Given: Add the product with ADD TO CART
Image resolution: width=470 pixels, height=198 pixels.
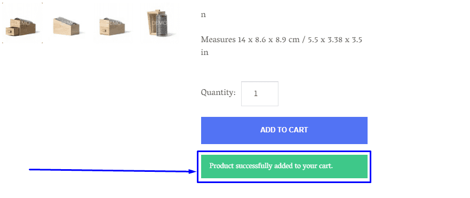Looking at the screenshot, I should click(x=284, y=130).
